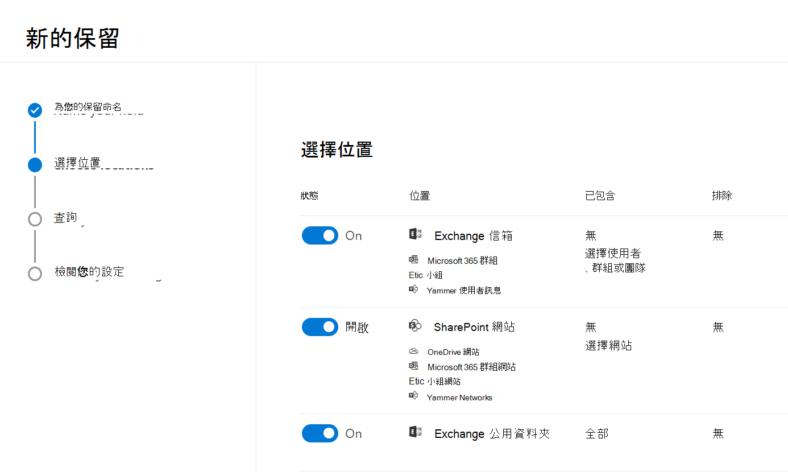Click the SharePoint 網站 icon

(x=415, y=326)
